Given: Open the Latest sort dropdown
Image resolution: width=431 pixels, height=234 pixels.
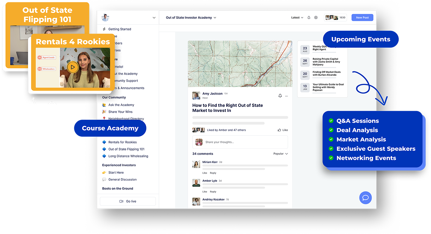Looking at the screenshot, I should click(x=297, y=18).
